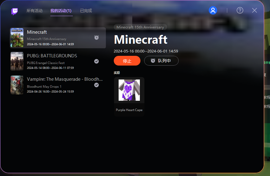This screenshot has width=270, height=176.
Task: Click the PUBG date range 2024-05-14 08:00--2024-06-11 07:59
Action: 50,68
